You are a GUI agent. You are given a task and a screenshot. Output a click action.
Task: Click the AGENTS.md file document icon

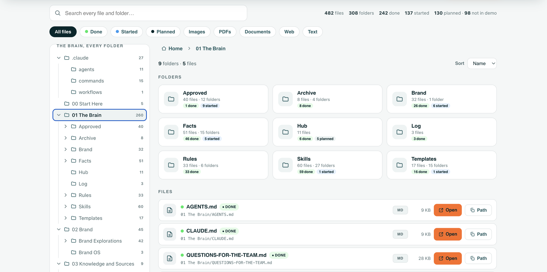coord(170,210)
